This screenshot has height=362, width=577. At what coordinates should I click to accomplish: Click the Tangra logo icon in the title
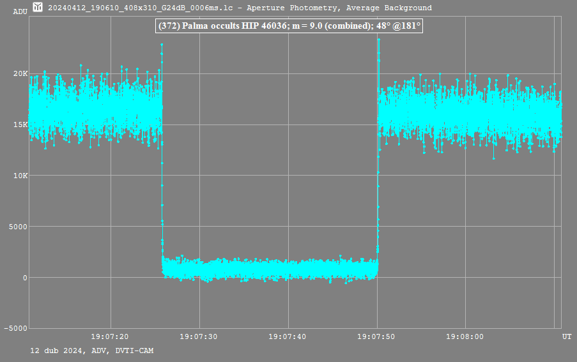38,7
